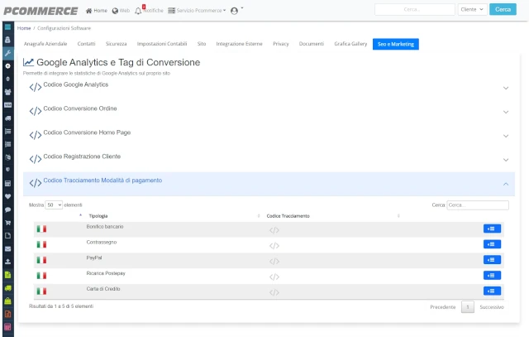The height and width of the screenshot is (337, 529).
Task: Click the tracking code icon for Contrassegno
Action: click(x=274, y=246)
